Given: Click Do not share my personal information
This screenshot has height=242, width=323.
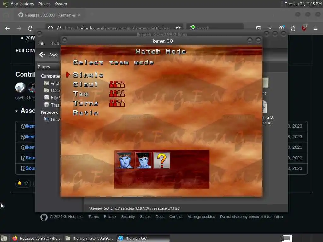Looking at the screenshot, I should (251, 217).
